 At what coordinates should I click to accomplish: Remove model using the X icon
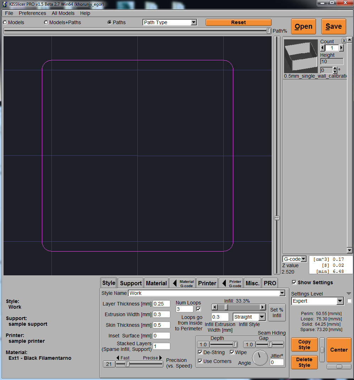click(x=344, y=41)
